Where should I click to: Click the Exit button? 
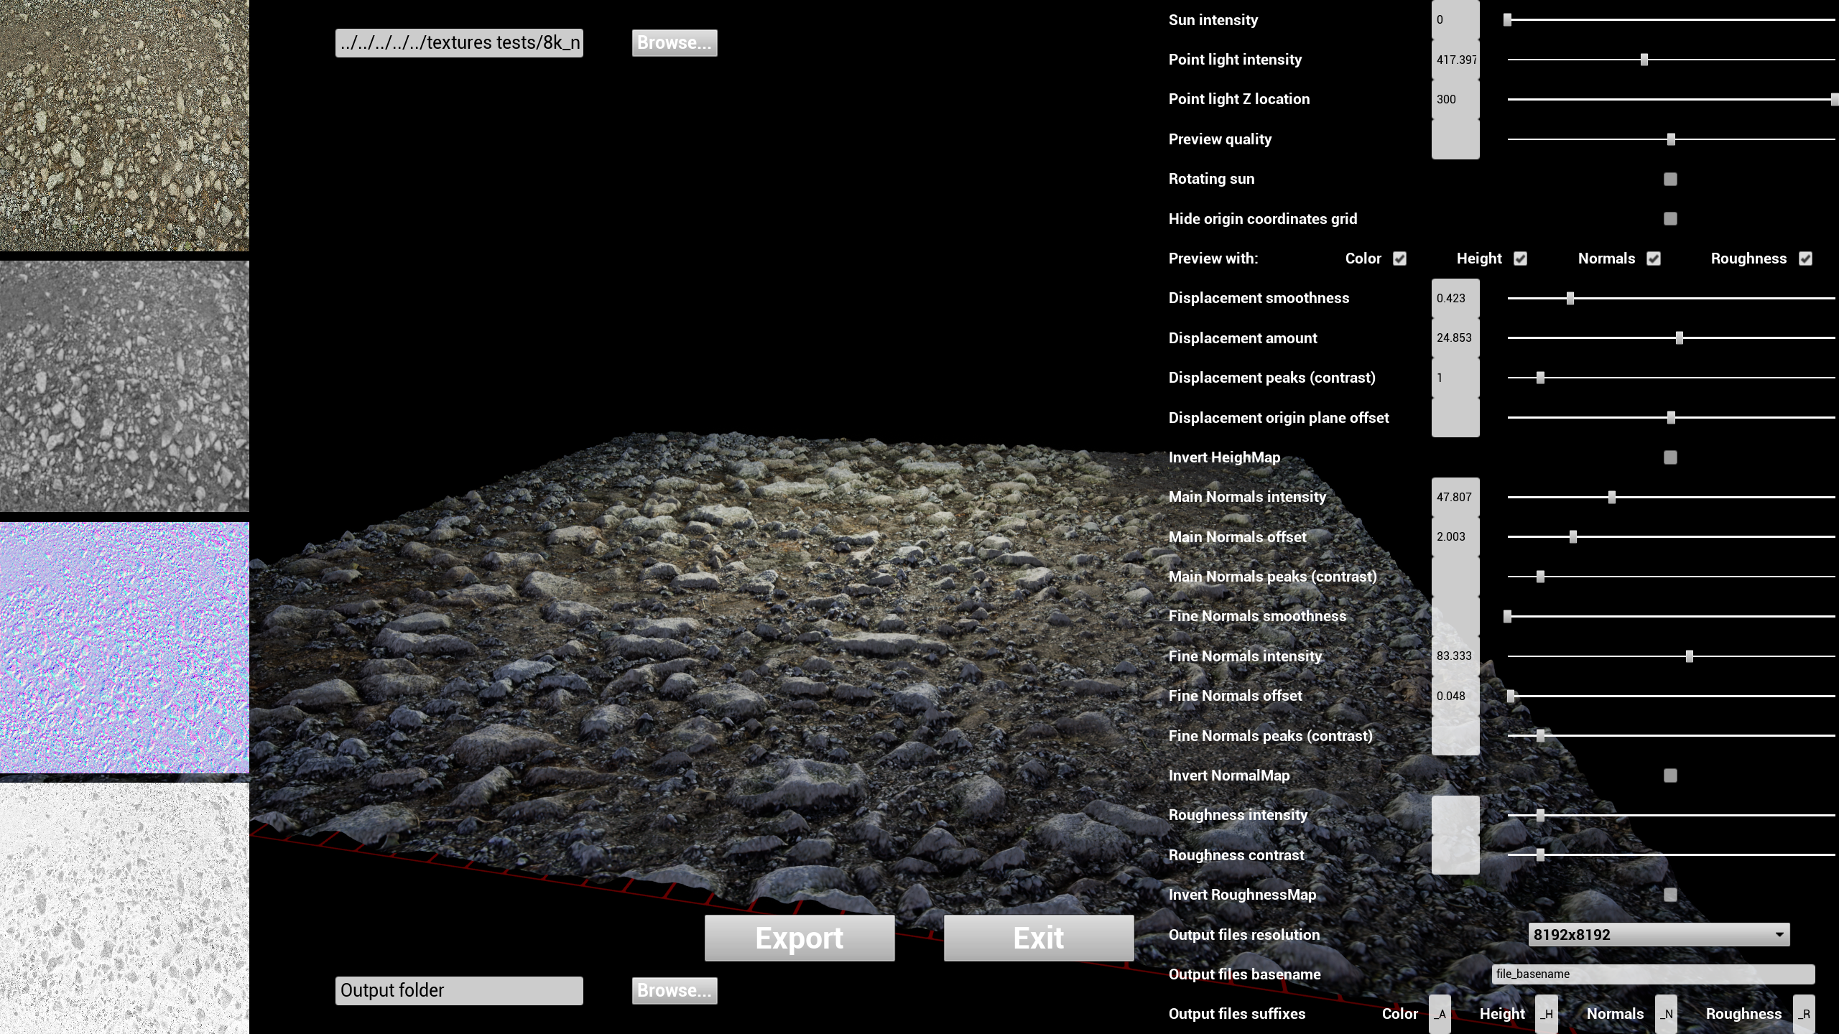(1039, 938)
